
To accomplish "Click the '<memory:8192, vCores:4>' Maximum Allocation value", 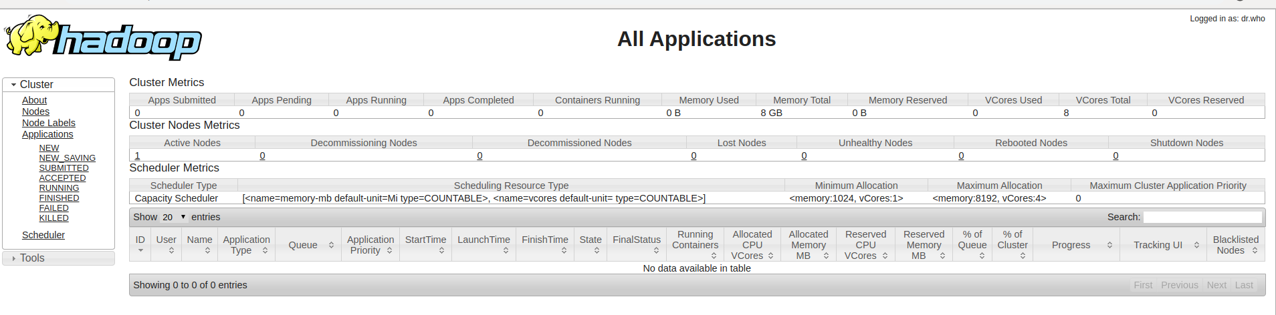I will (x=989, y=198).
